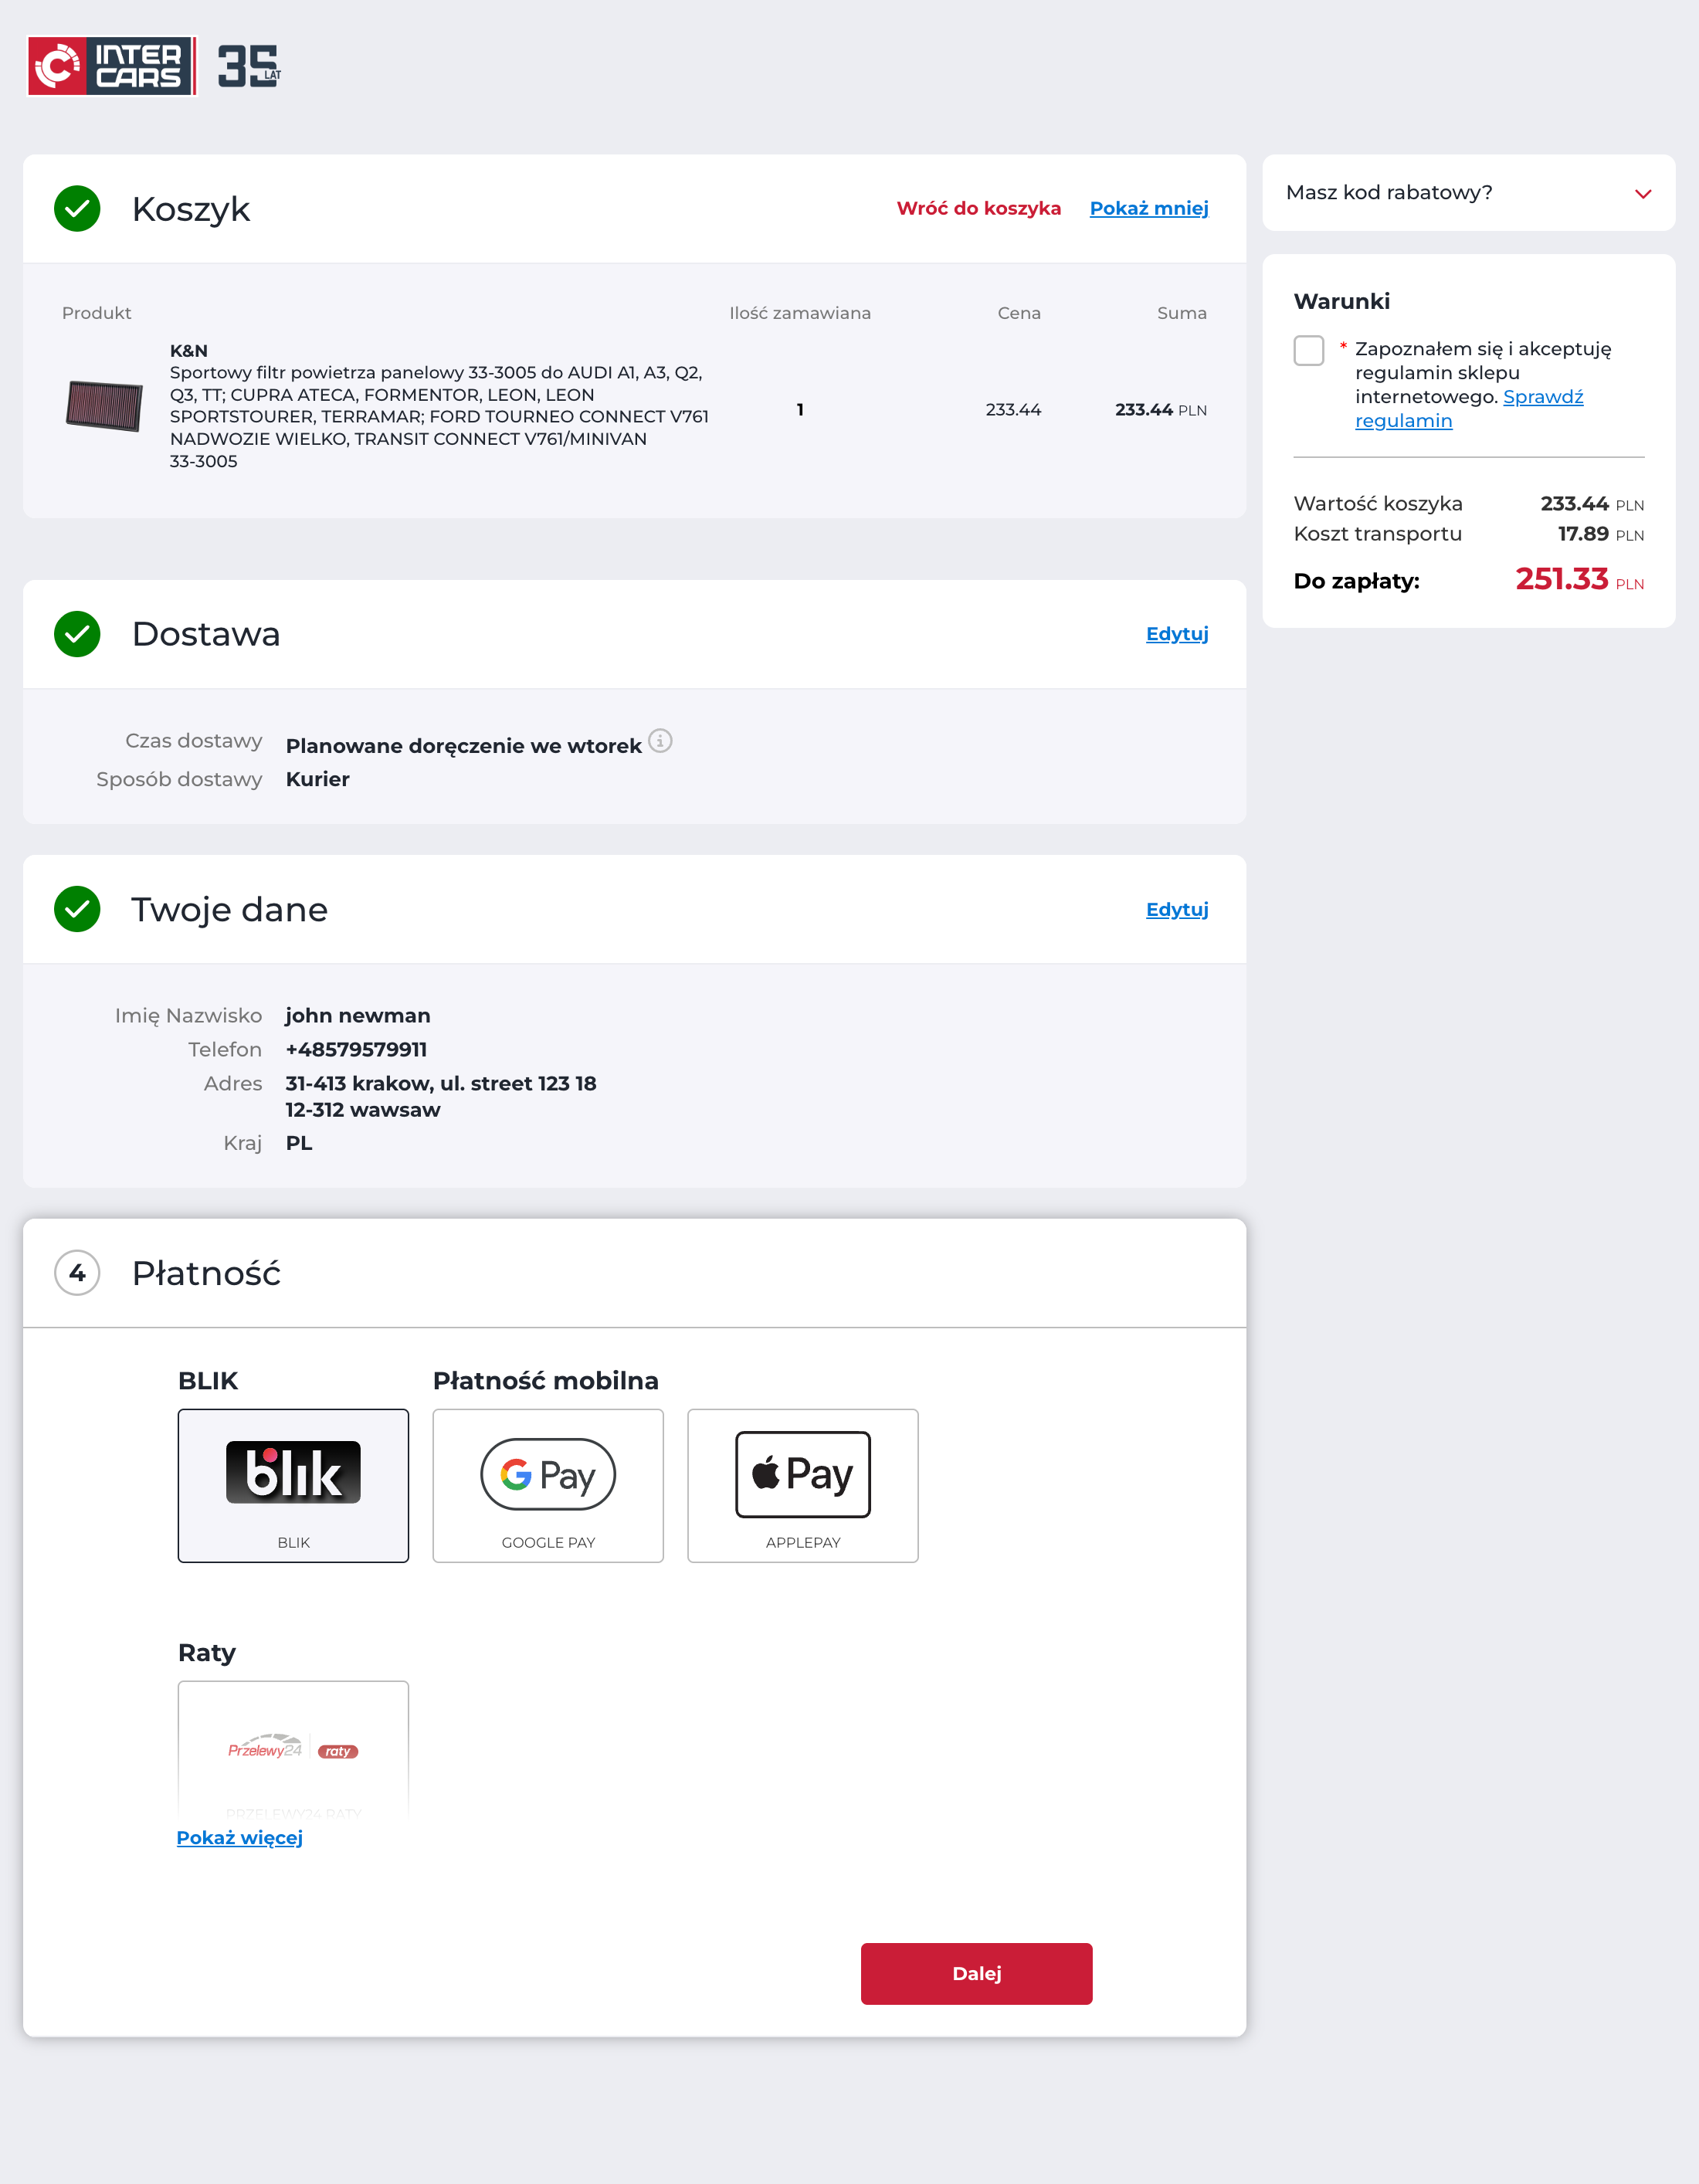Click the K&N air filter thumbnail

tap(104, 406)
